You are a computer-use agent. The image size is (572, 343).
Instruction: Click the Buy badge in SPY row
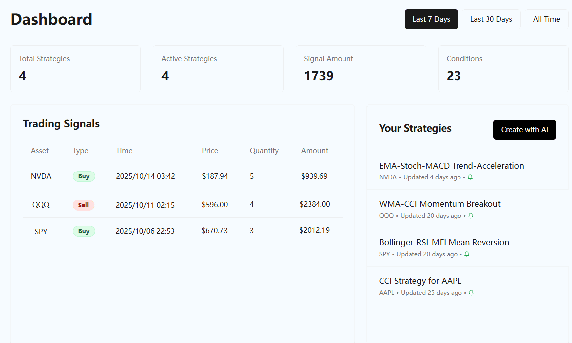pos(84,231)
